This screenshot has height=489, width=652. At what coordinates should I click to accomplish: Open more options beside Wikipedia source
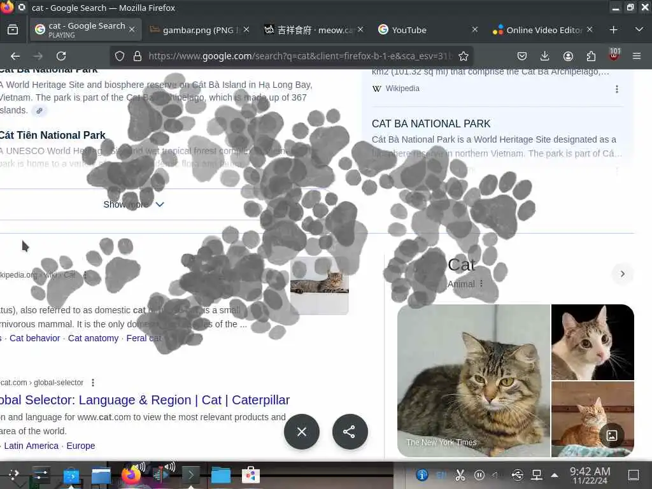point(616,89)
